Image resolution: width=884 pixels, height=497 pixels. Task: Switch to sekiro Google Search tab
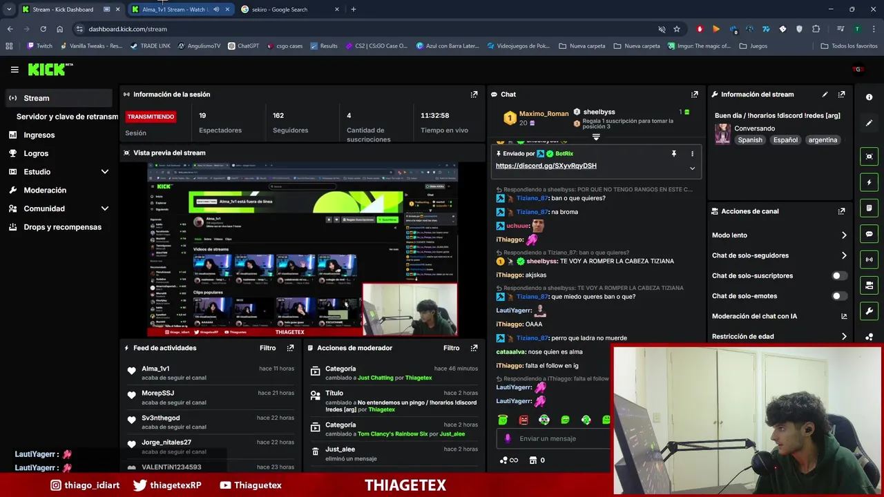click(x=289, y=10)
